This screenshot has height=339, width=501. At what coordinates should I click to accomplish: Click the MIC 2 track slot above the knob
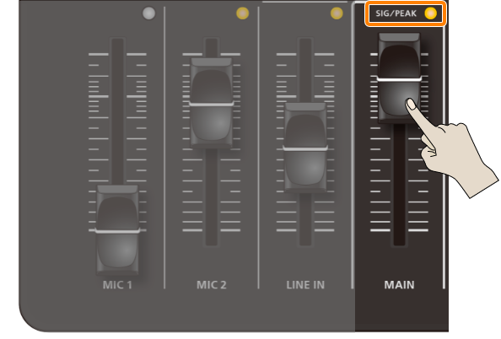pos(211,47)
